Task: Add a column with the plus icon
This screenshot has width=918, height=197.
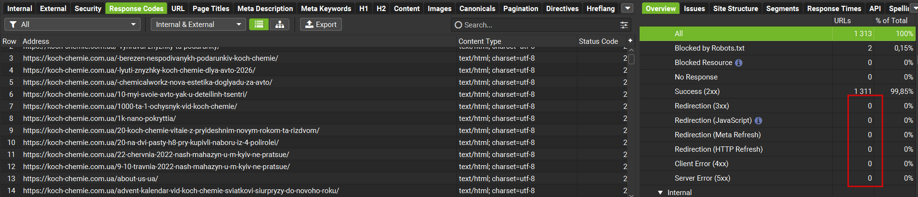Action: click(x=630, y=41)
